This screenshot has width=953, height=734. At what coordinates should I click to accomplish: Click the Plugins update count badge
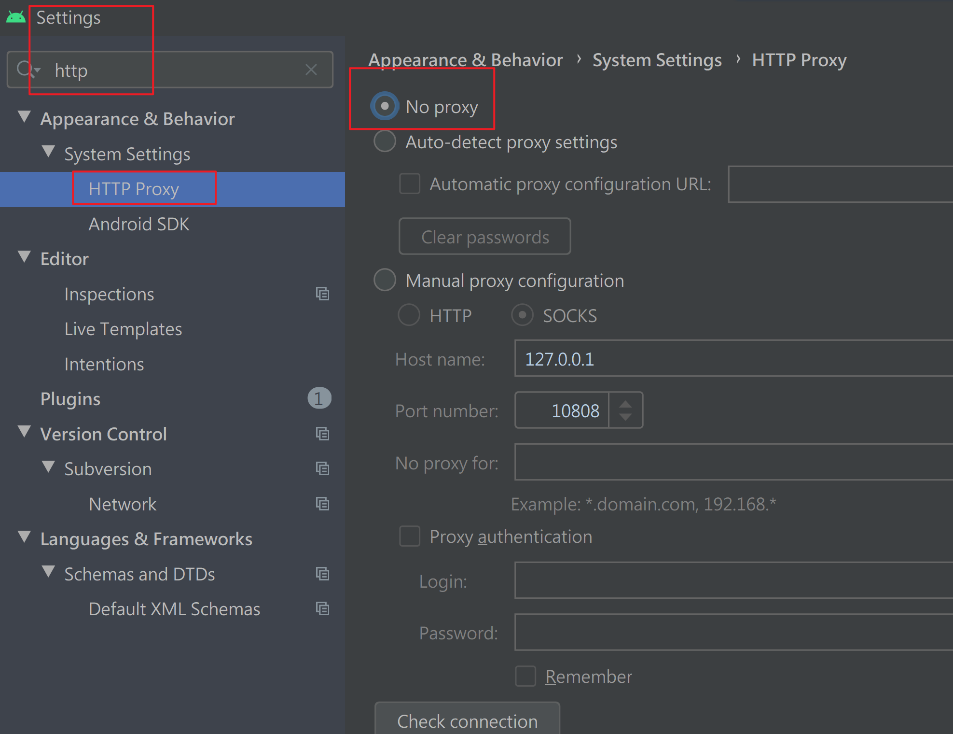click(319, 398)
